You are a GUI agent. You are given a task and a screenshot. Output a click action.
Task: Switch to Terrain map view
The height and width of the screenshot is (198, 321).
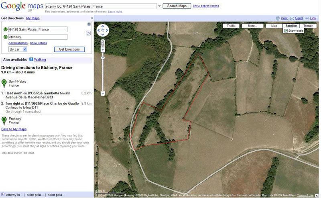coord(308,26)
